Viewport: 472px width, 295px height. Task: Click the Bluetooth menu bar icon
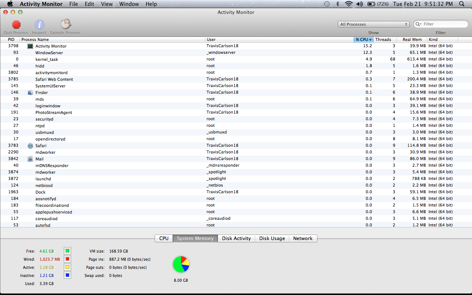[x=337, y=4]
